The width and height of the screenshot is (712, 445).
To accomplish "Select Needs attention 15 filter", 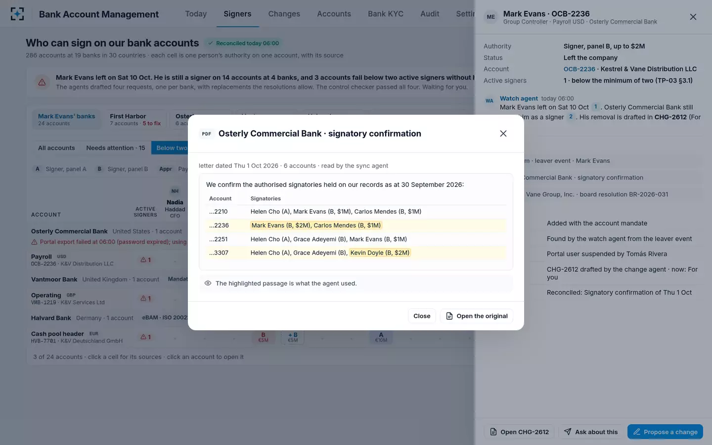I will (116, 148).
